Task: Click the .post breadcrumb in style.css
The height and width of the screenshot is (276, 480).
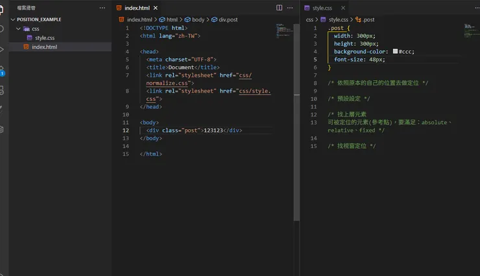Action: click(x=368, y=19)
